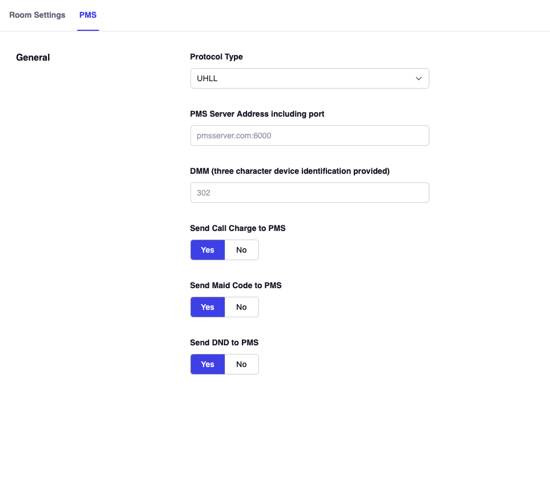Choose Yes for Send Maid Code to PMS
This screenshot has width=550, height=494.
point(208,307)
